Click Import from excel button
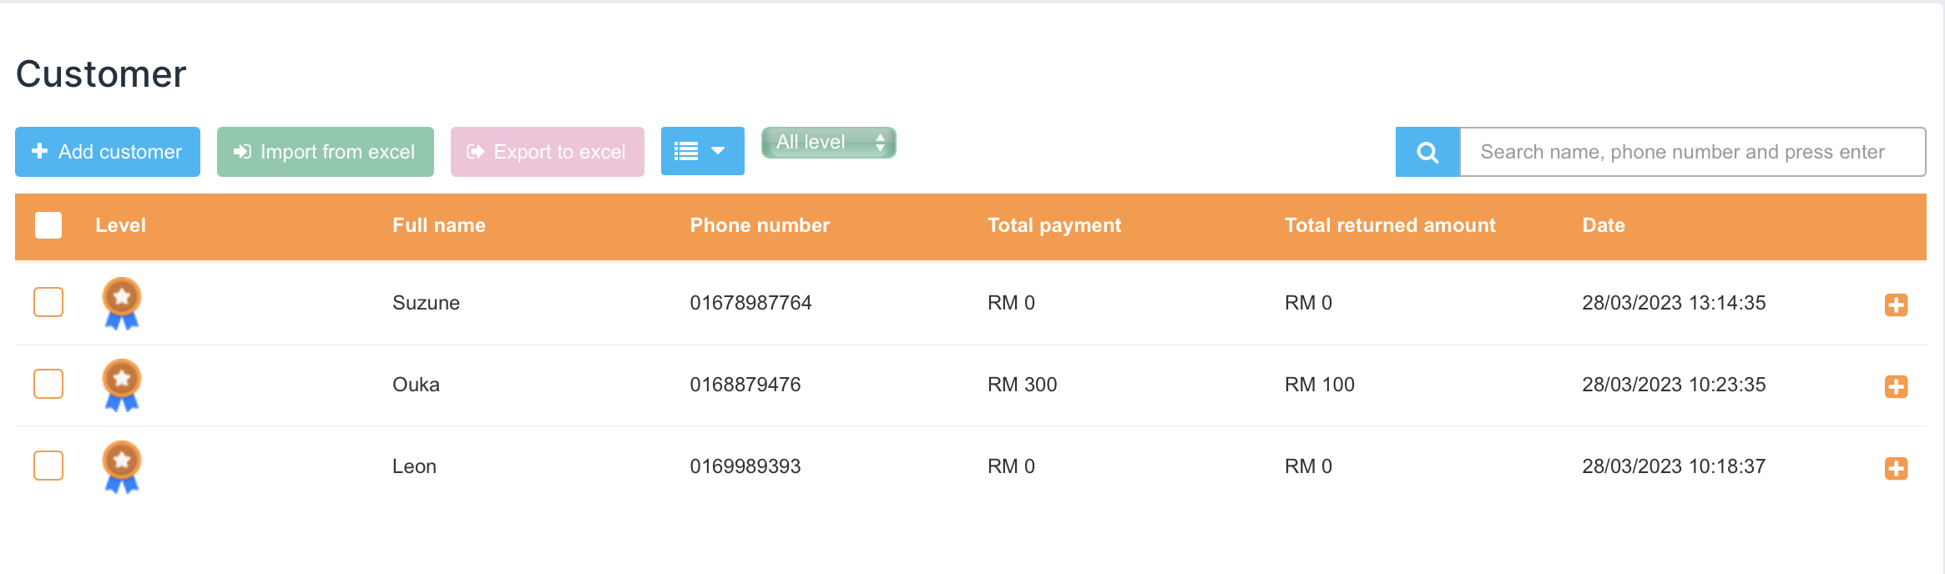Image resolution: width=1945 pixels, height=574 pixels. pos(325,152)
